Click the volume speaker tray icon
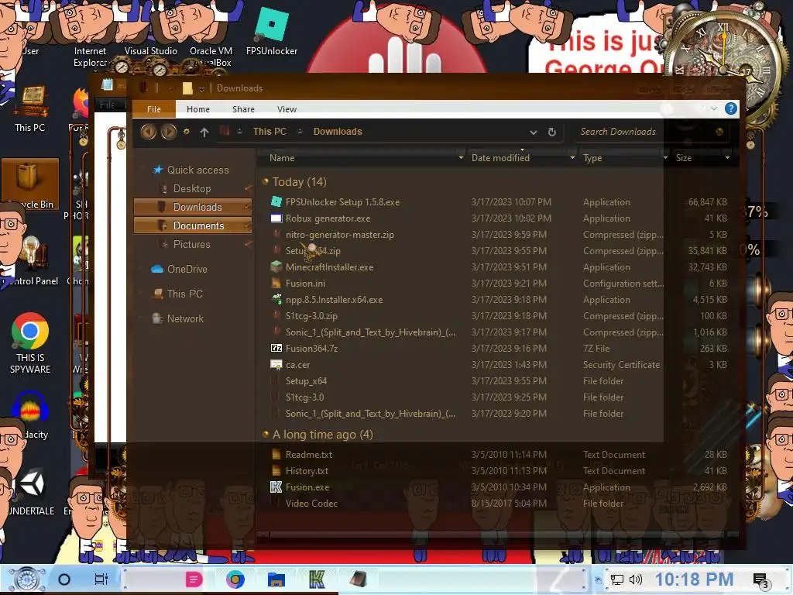 point(636,580)
